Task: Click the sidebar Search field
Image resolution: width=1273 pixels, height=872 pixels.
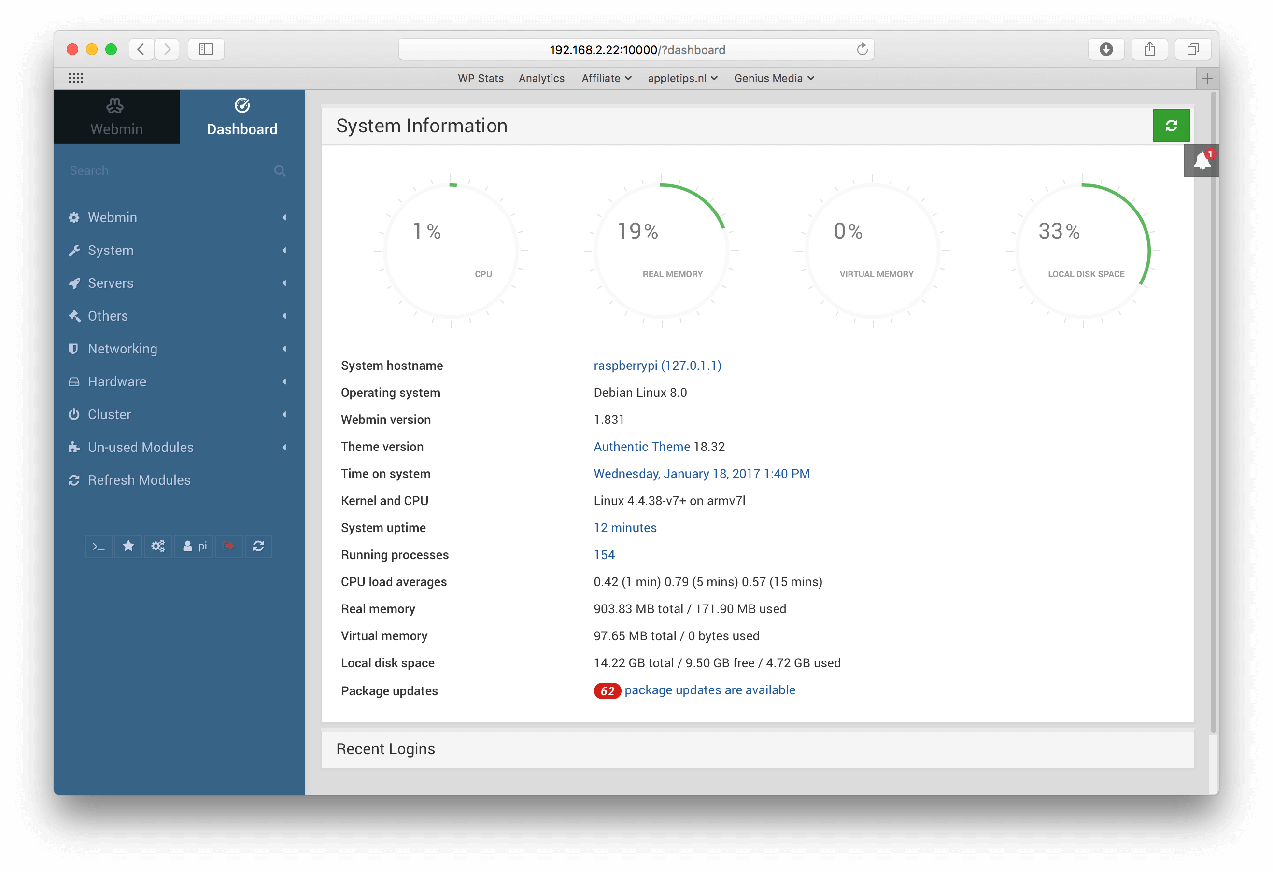Action: click(x=170, y=170)
